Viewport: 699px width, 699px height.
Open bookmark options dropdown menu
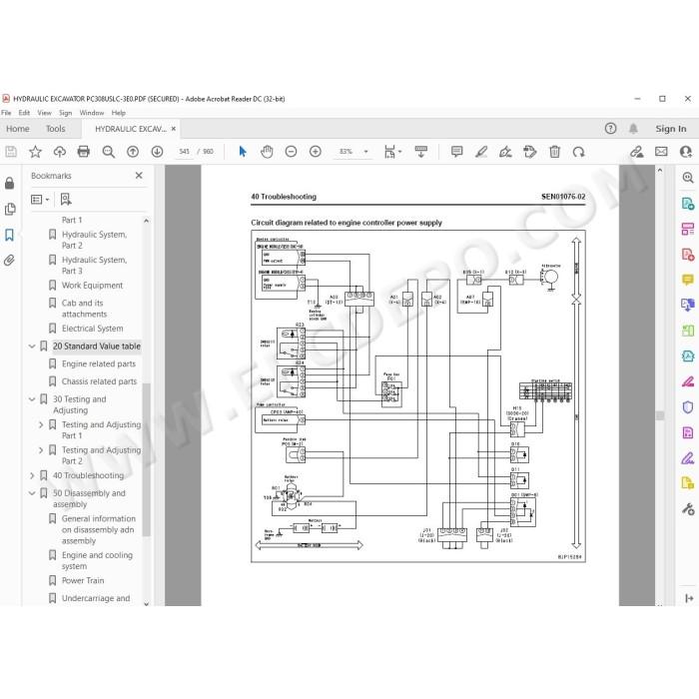[x=40, y=200]
